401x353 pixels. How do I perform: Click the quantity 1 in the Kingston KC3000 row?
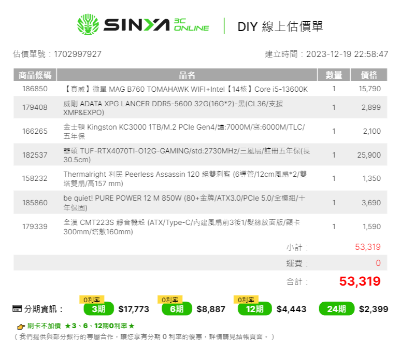[x=334, y=131]
